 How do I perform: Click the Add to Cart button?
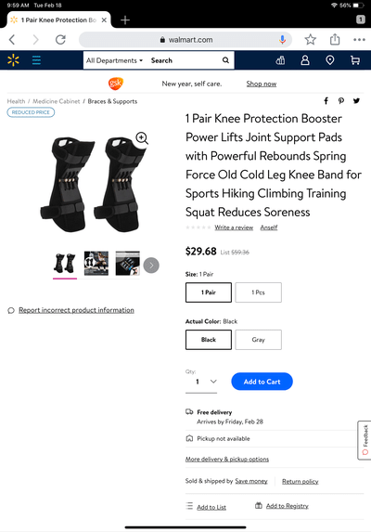tap(262, 382)
